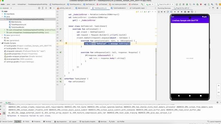Click emulator zoom in plus icon
Viewport: 221px width, 124px height.
coord(219,85)
